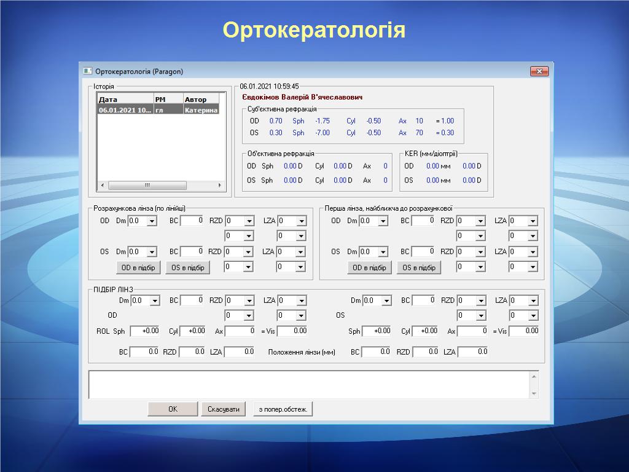Screen dimensions: 629x472
Task: Click the ROL Sph field for OD
Action: pos(145,331)
